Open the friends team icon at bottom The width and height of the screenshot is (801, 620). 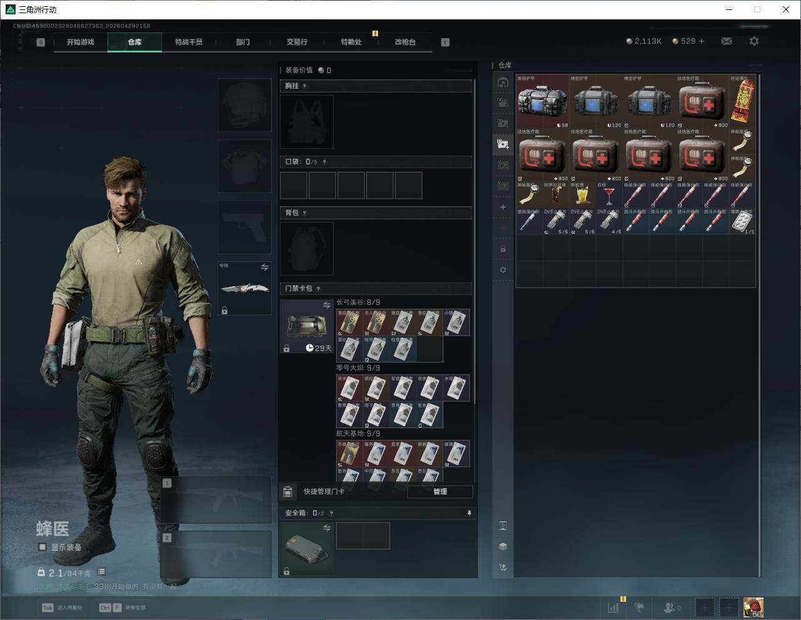(672, 607)
